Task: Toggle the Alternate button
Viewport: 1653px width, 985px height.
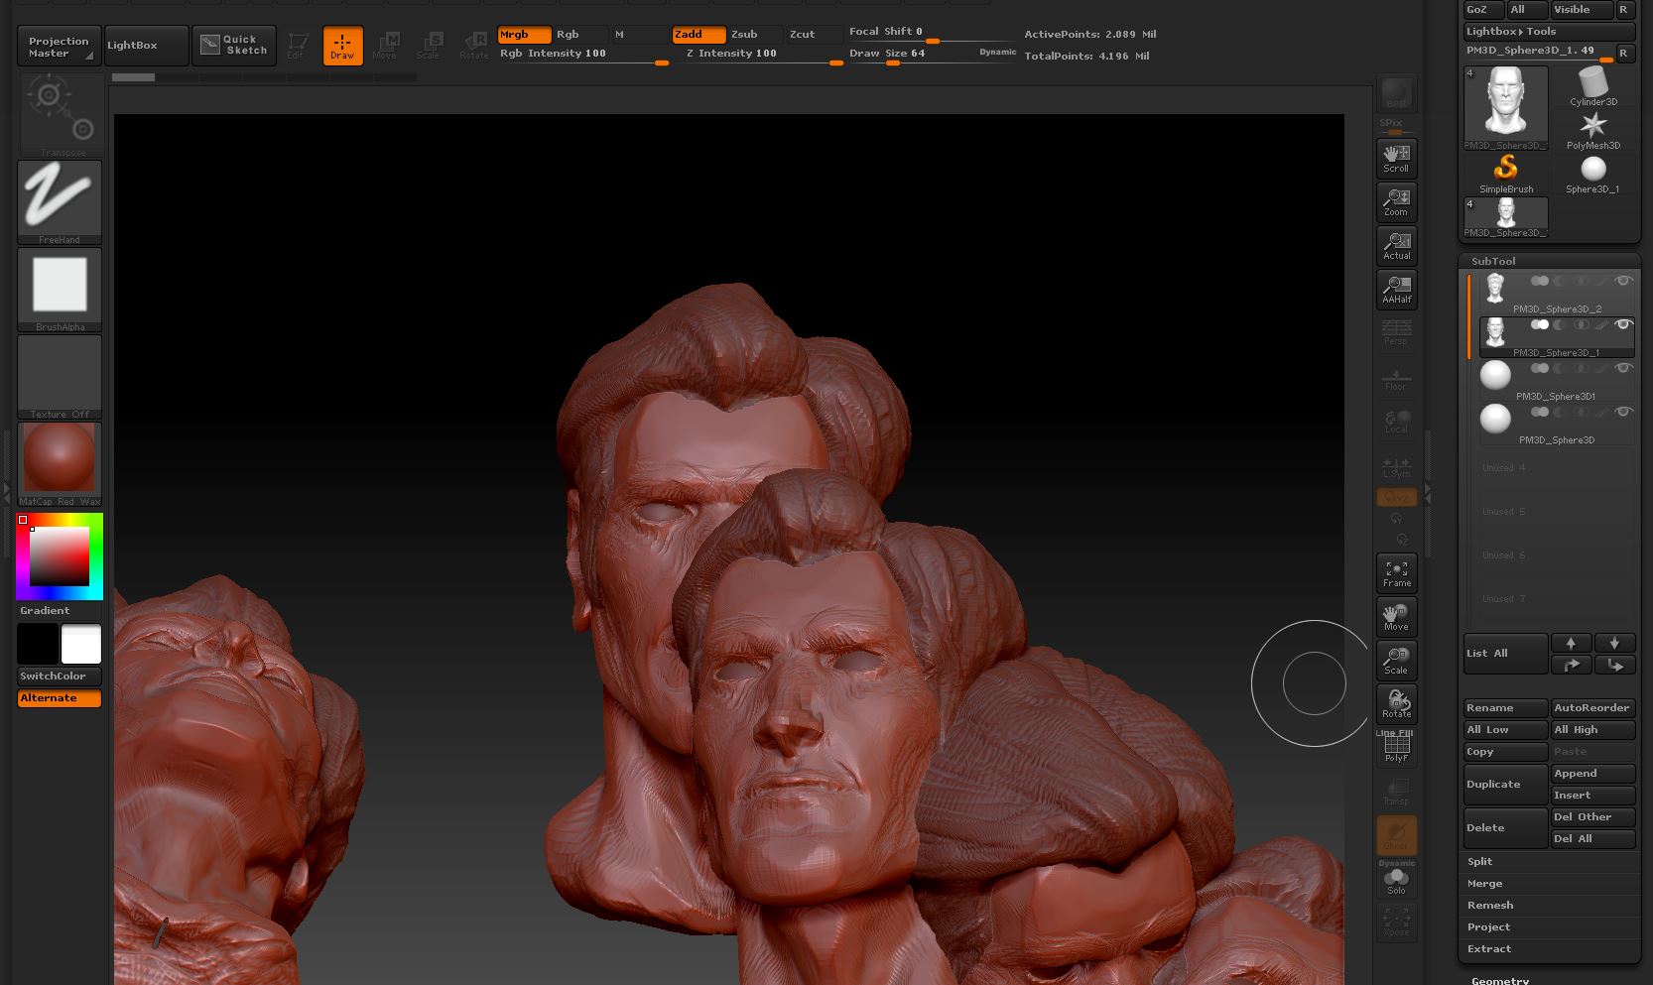Action: pyautogui.click(x=60, y=698)
